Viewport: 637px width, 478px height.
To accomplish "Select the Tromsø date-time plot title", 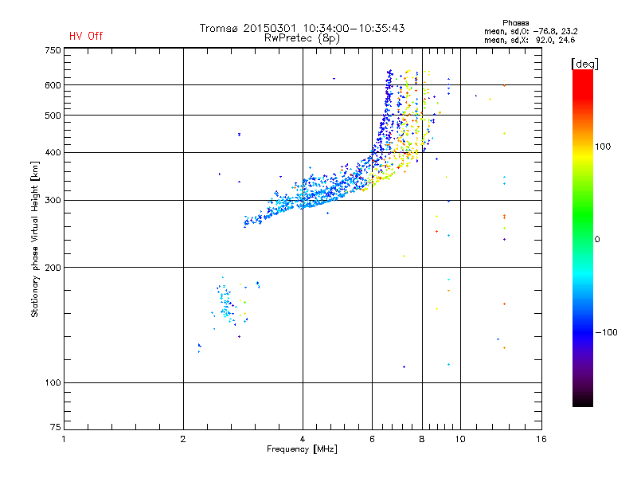I will [x=302, y=28].
